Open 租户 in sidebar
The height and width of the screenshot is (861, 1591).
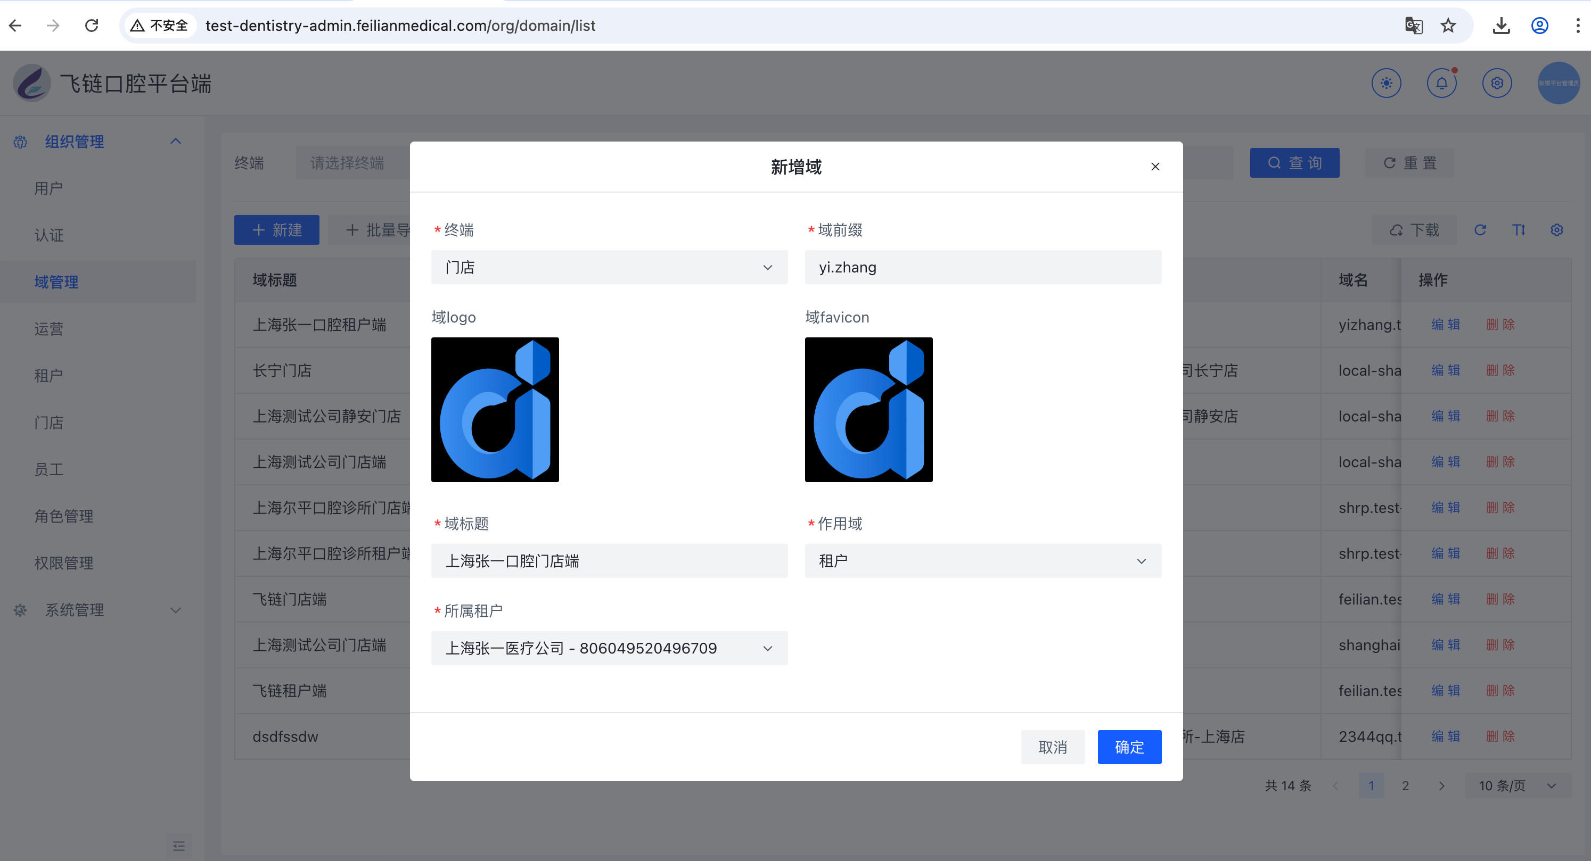coord(49,376)
